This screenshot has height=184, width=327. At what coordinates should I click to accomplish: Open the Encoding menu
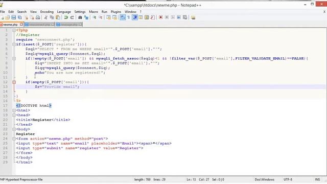46,12
